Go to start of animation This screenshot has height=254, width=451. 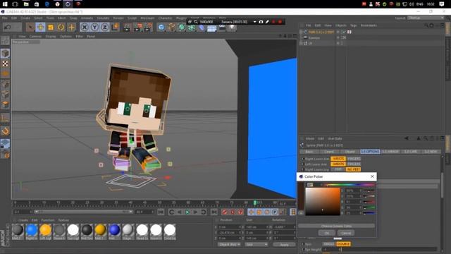pyautogui.click(x=161, y=212)
